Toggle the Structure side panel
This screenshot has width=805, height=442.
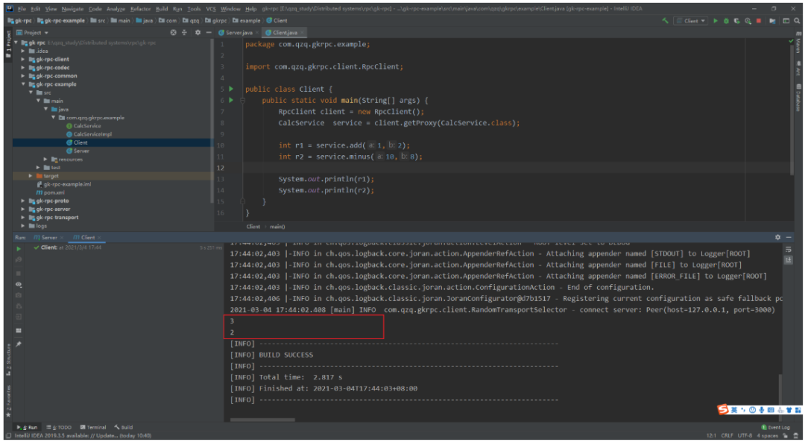click(x=8, y=355)
